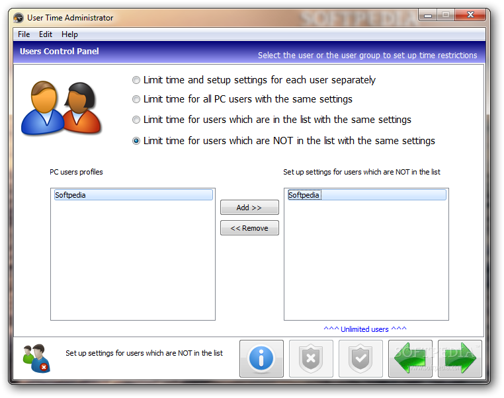
Task: Click the app icon in title bar
Action: click(19, 18)
